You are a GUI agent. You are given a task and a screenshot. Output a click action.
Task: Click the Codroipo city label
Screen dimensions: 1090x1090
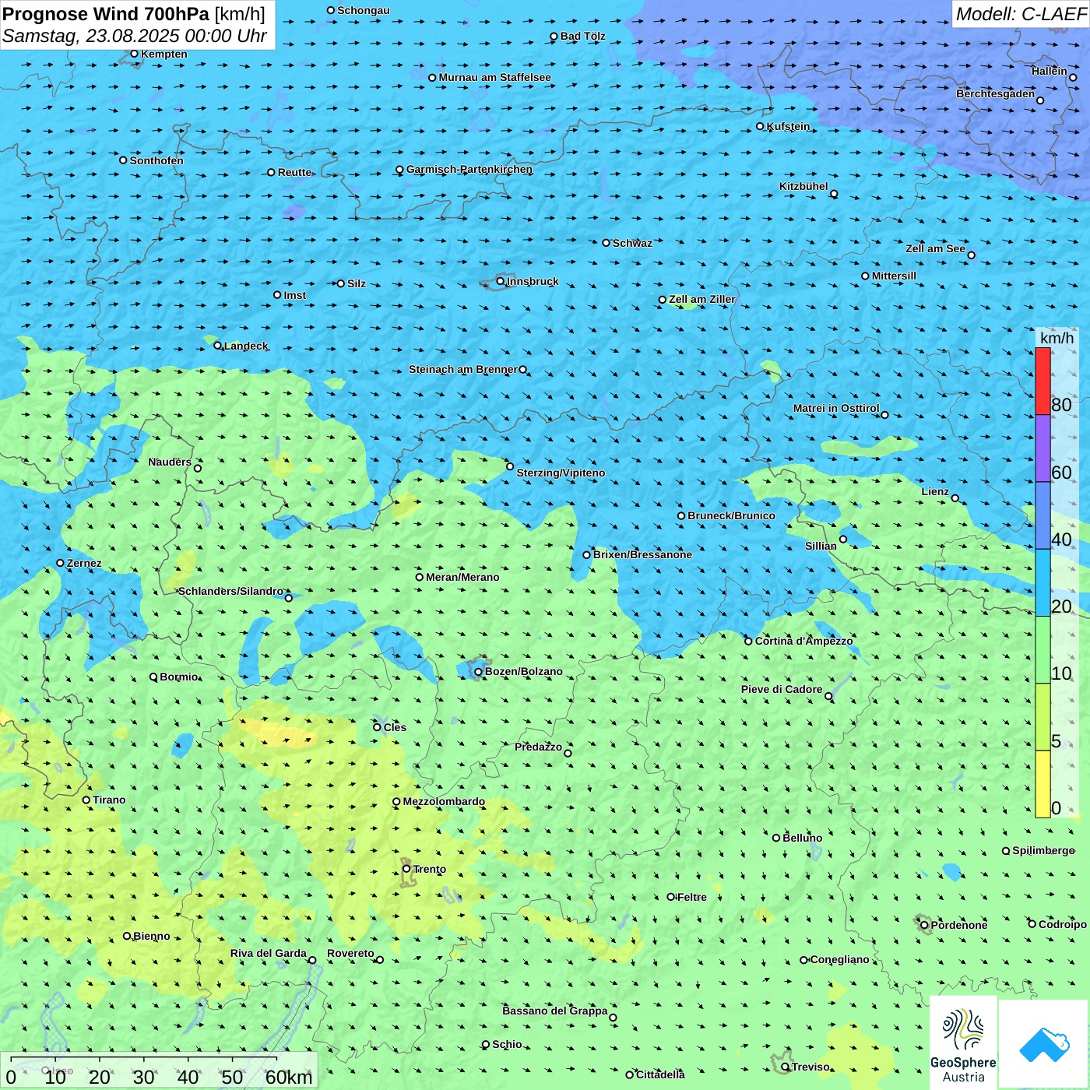click(x=1063, y=924)
